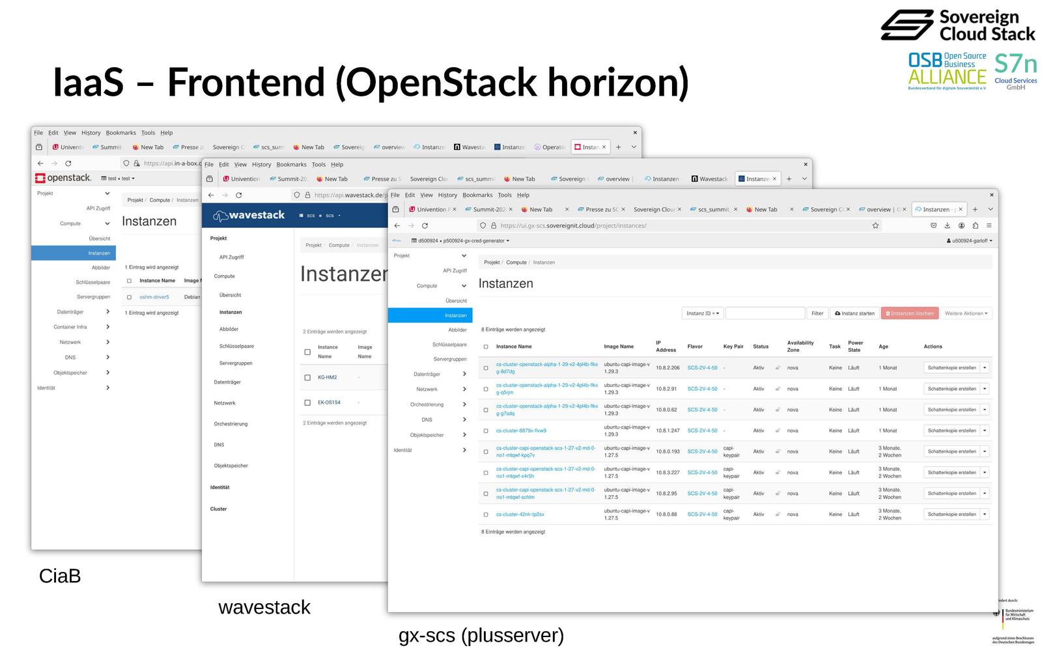Switch to the Summit-202 tab in gx-scs window

pos(489,209)
